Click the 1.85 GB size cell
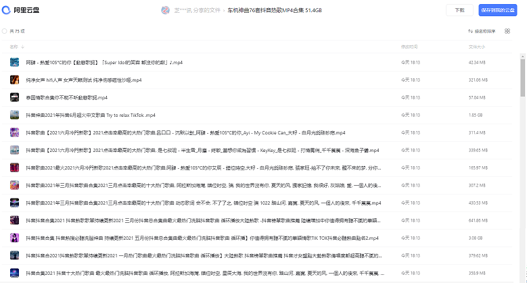Viewport: 527px width, 283px height. (x=475, y=115)
